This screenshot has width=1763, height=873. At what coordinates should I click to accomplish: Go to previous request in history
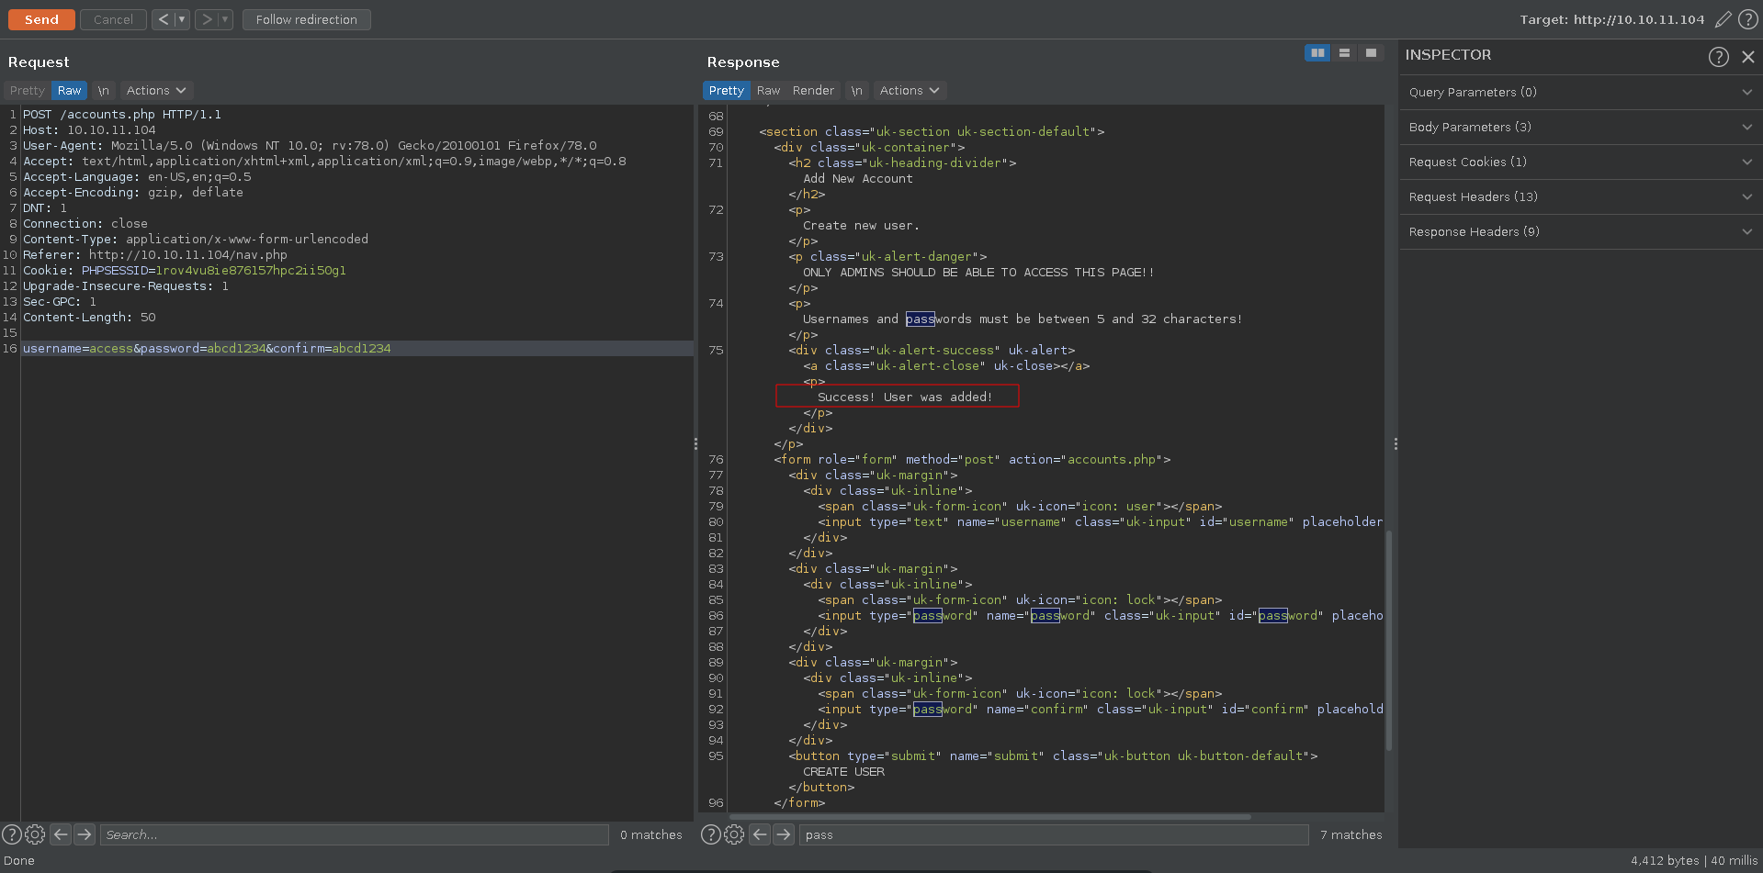(x=163, y=19)
